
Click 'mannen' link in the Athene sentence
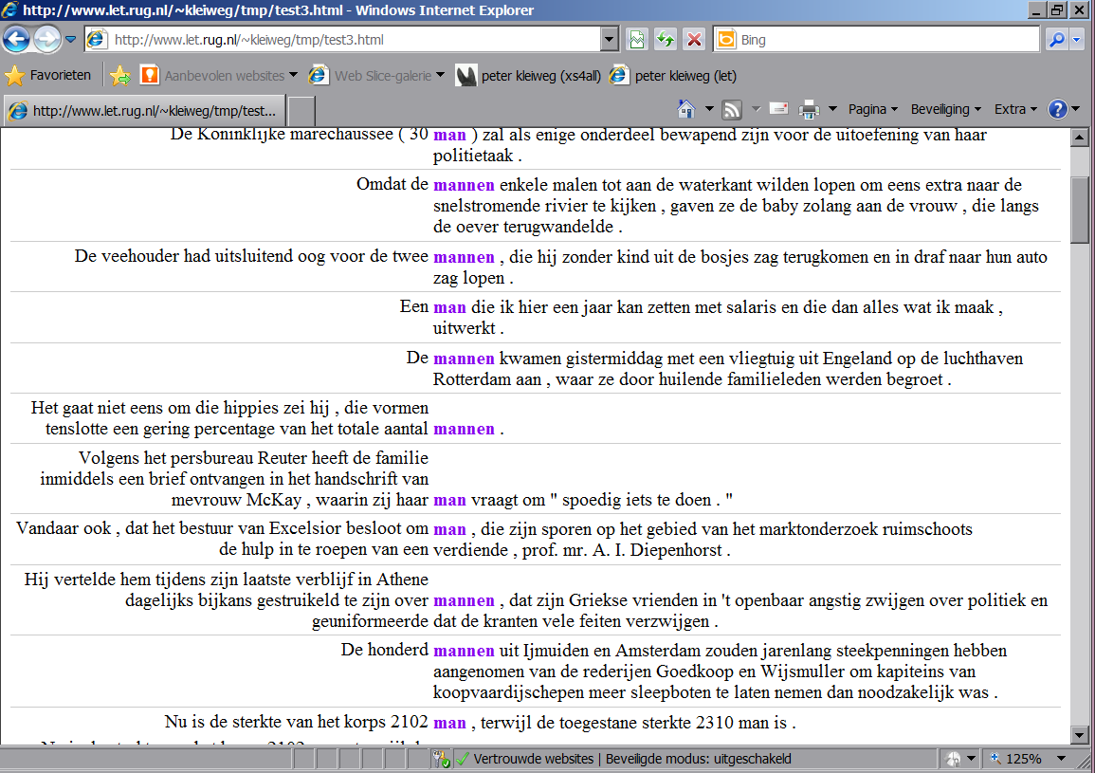[464, 600]
